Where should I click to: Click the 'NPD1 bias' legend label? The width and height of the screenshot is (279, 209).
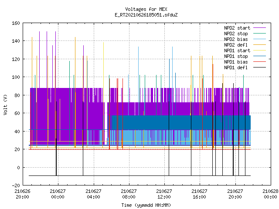236,62
